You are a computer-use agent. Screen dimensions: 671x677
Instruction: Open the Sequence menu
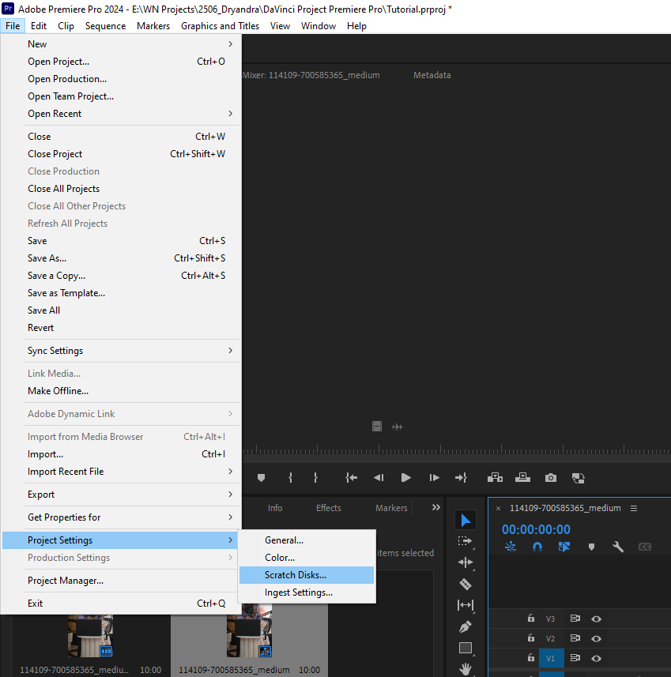click(105, 26)
